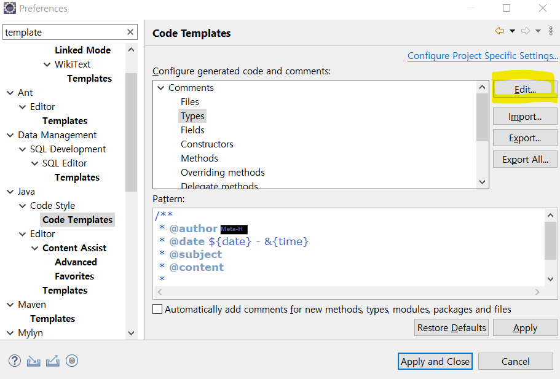560x379 pixels.
Task: Click Apply and Close button
Action: tap(435, 362)
